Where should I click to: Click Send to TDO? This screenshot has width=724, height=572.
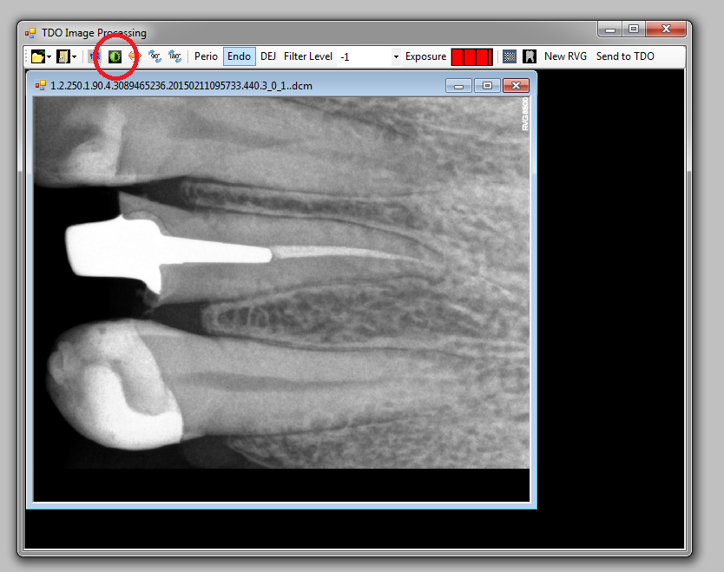tap(625, 56)
